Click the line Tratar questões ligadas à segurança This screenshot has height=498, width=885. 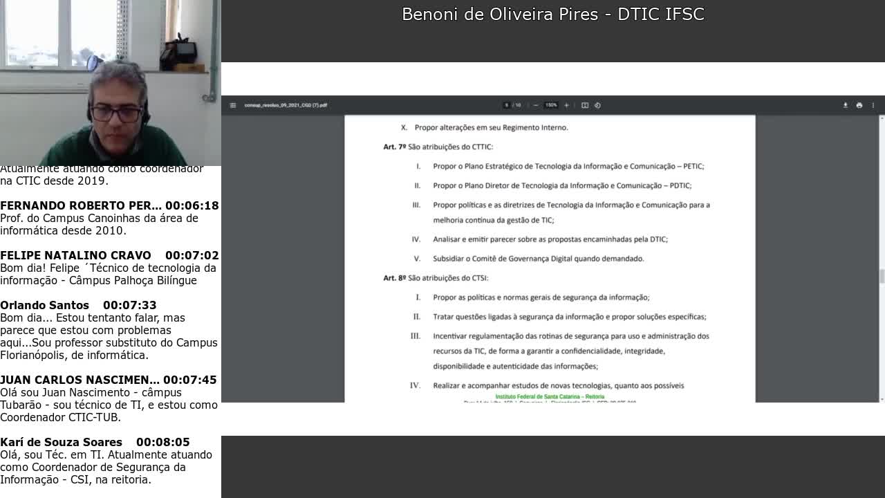pyautogui.click(x=570, y=317)
